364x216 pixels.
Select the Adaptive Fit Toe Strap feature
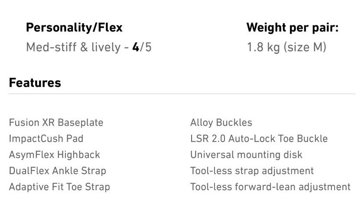tap(59, 187)
